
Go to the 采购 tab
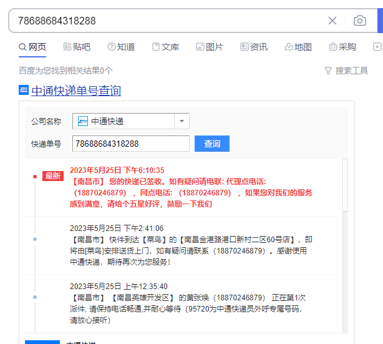pyautogui.click(x=342, y=47)
